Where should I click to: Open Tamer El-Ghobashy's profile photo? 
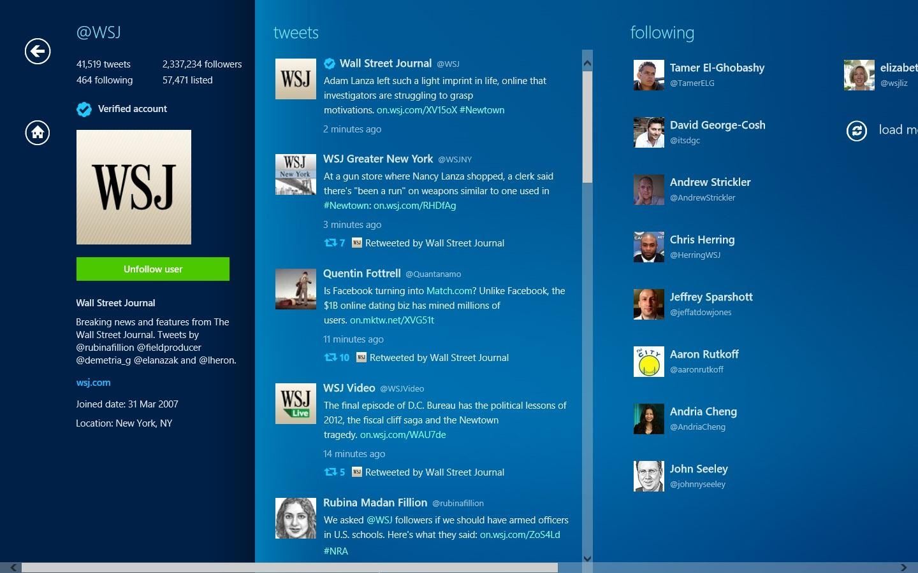coord(649,75)
